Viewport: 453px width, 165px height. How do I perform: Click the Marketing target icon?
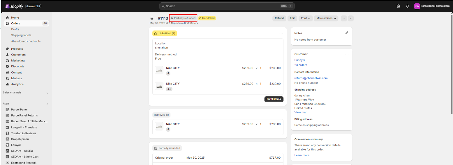(7, 61)
